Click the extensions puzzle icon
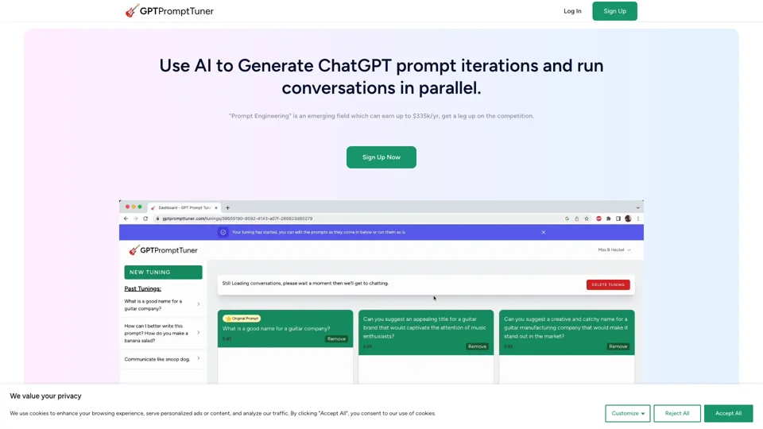 point(609,219)
